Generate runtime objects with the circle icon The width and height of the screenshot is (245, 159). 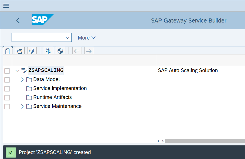pos(60,51)
